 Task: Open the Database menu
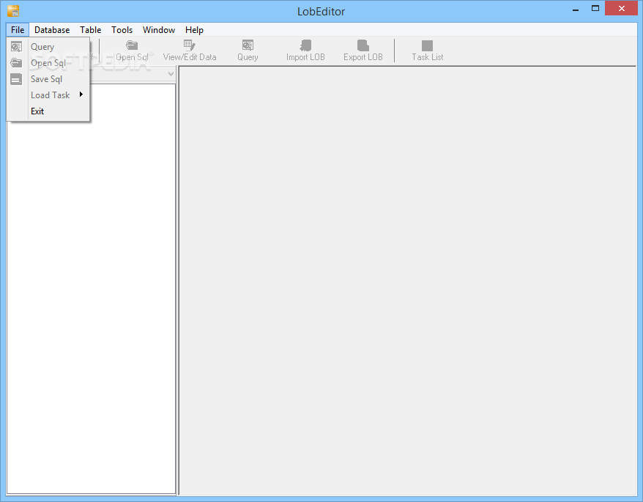click(x=52, y=30)
